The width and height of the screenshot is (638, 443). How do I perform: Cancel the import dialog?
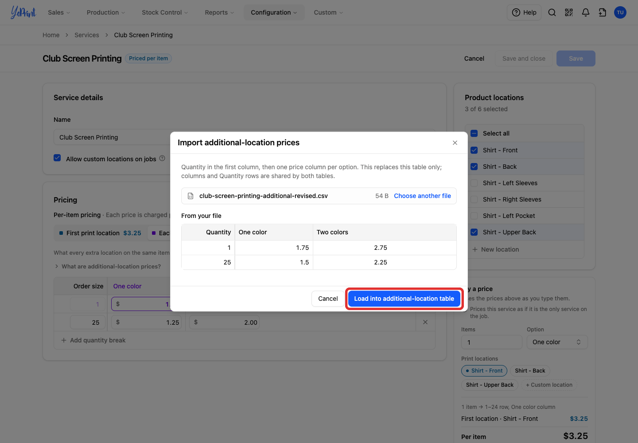(328, 299)
